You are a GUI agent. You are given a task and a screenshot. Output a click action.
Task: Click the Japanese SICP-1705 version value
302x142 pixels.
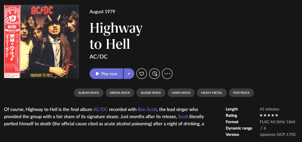[x=277, y=135]
